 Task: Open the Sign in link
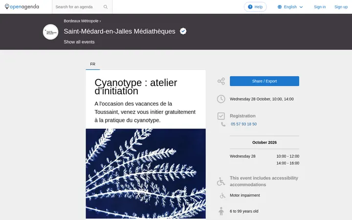click(x=320, y=7)
